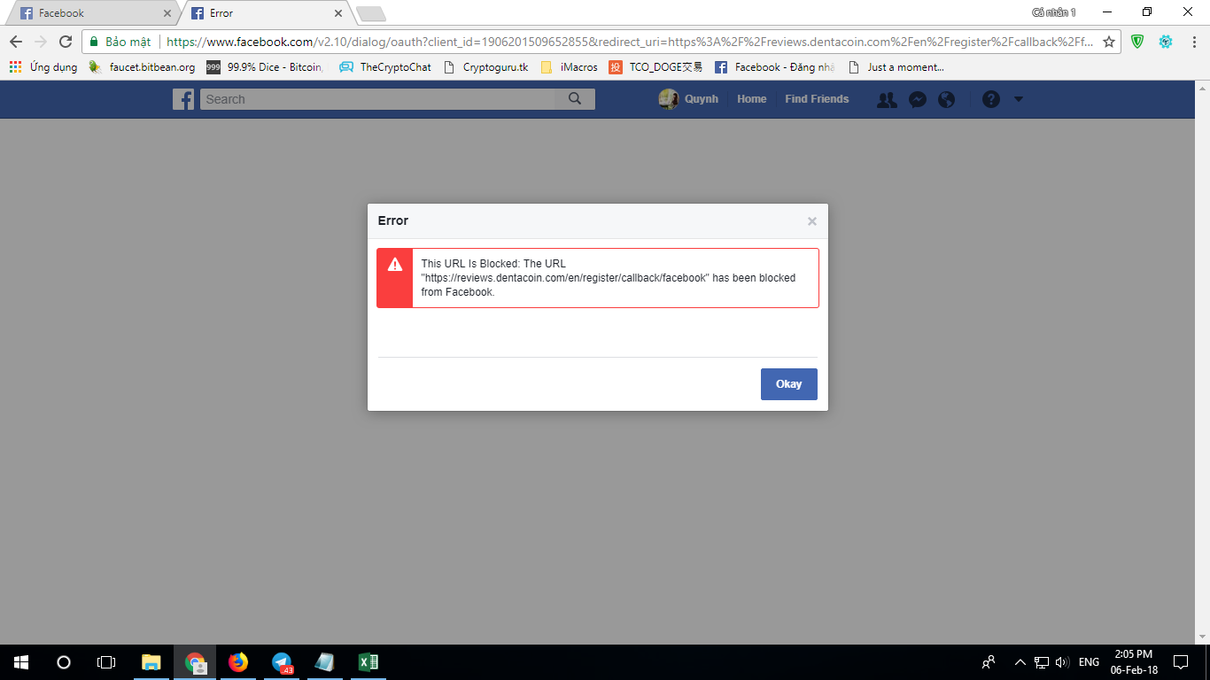Open TheCryptoChat bookmark

[x=385, y=67]
